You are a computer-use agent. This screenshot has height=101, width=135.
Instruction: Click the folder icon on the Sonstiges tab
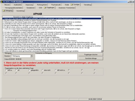[72, 4]
